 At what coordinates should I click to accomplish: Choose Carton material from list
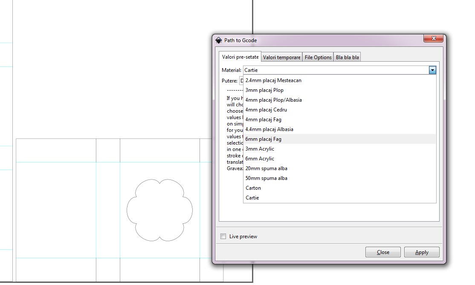coord(253,188)
